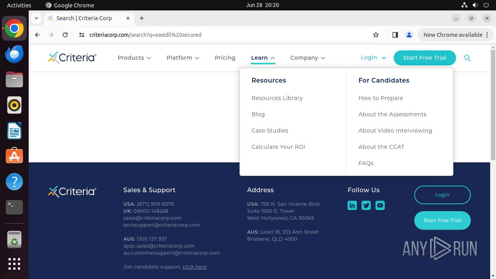This screenshot has height=279, width=496.
Task: Toggle Chrome side panel icon
Action: point(395,35)
